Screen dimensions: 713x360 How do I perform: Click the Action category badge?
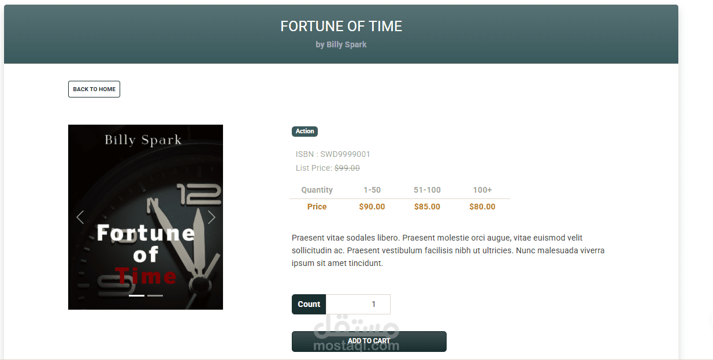305,131
